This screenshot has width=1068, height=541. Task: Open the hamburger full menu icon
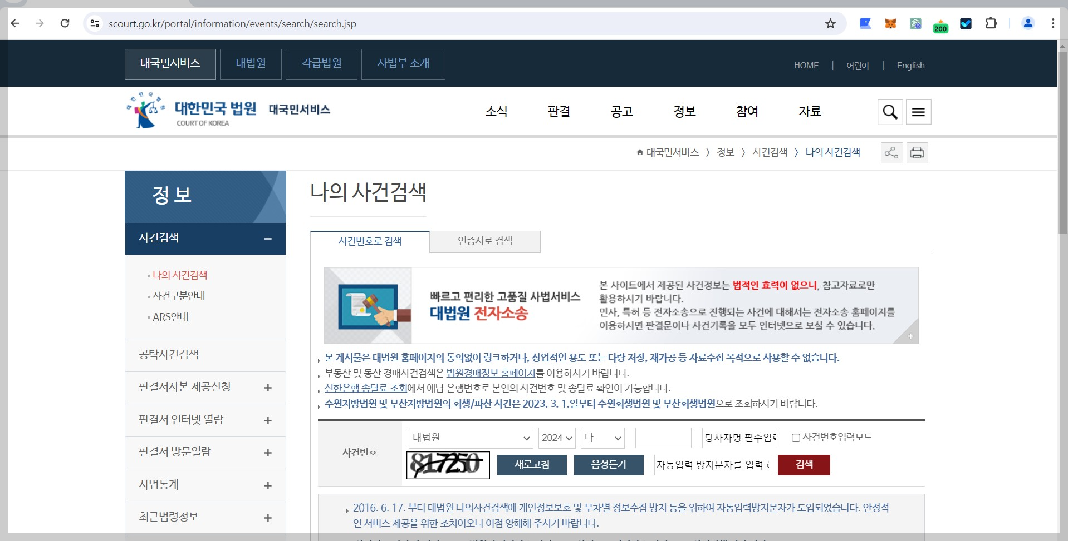coord(918,112)
